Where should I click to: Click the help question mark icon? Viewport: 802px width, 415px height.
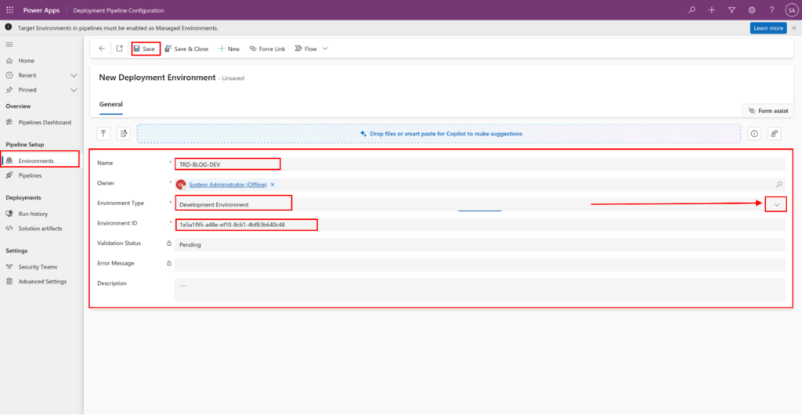point(771,10)
